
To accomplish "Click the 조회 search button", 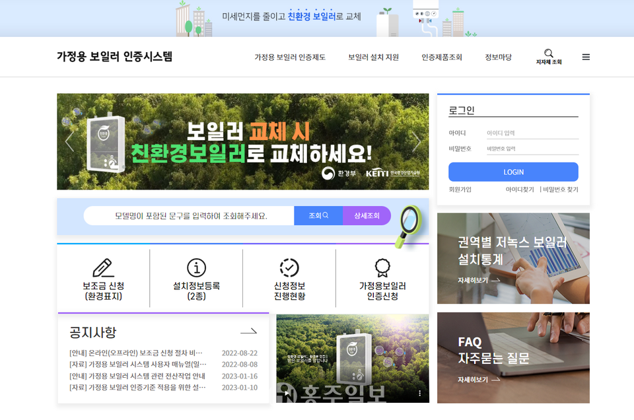I will [318, 216].
